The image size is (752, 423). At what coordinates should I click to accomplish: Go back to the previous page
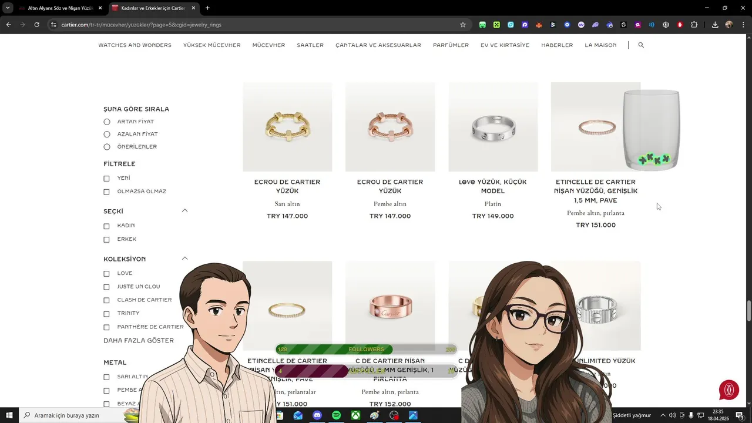(x=8, y=25)
